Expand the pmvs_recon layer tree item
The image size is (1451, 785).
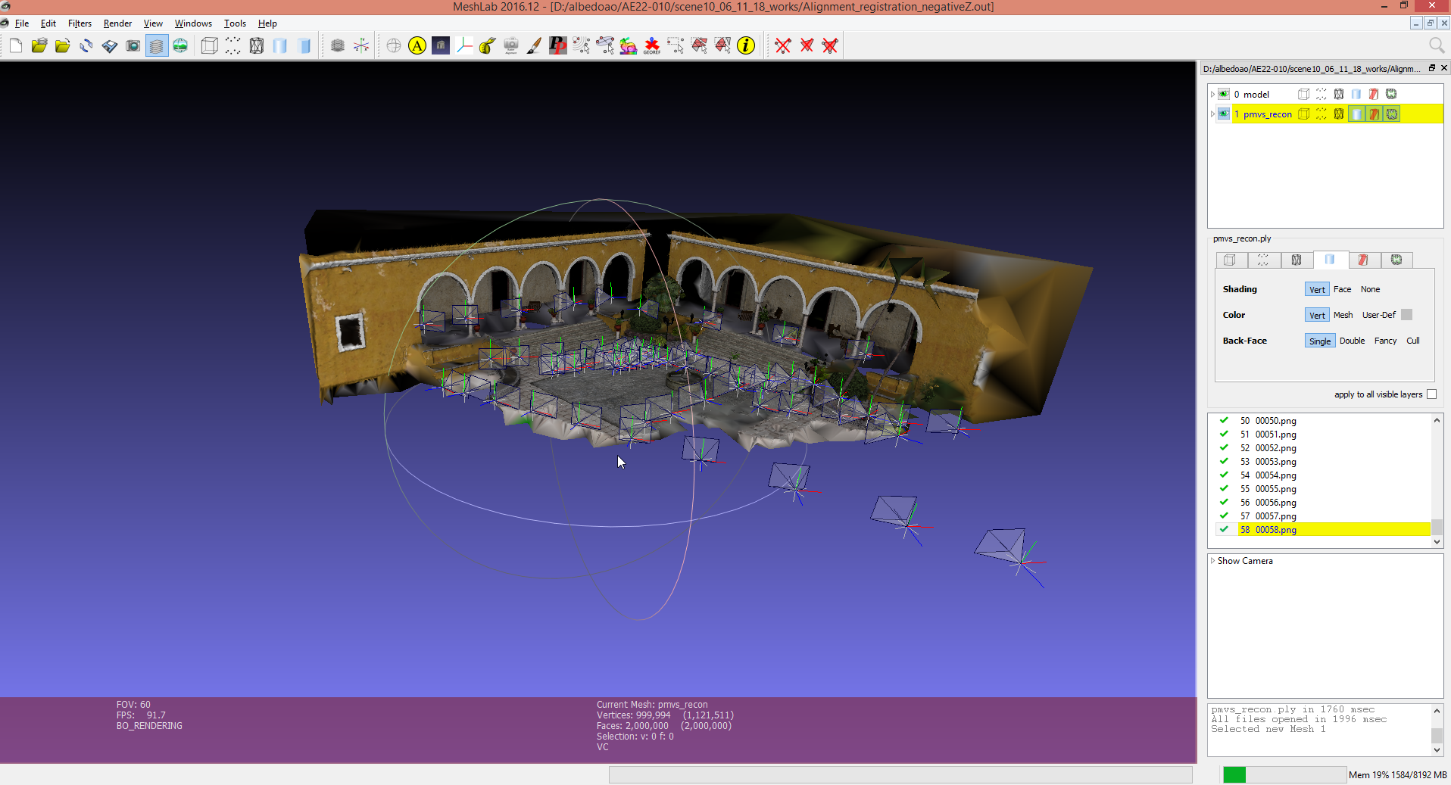pyautogui.click(x=1212, y=114)
